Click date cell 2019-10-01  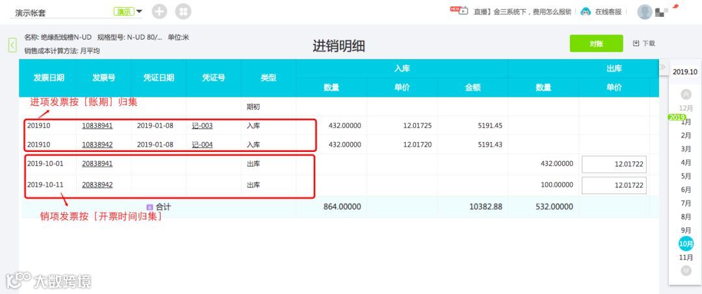[45, 164]
